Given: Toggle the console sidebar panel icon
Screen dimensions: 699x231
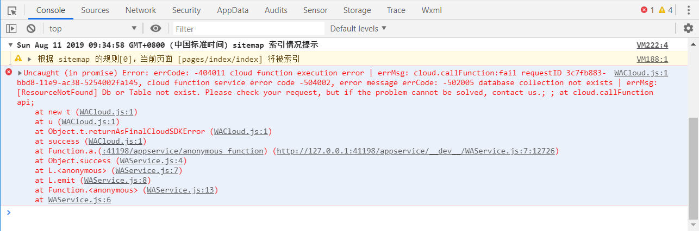Looking at the screenshot, I should (x=11, y=29).
